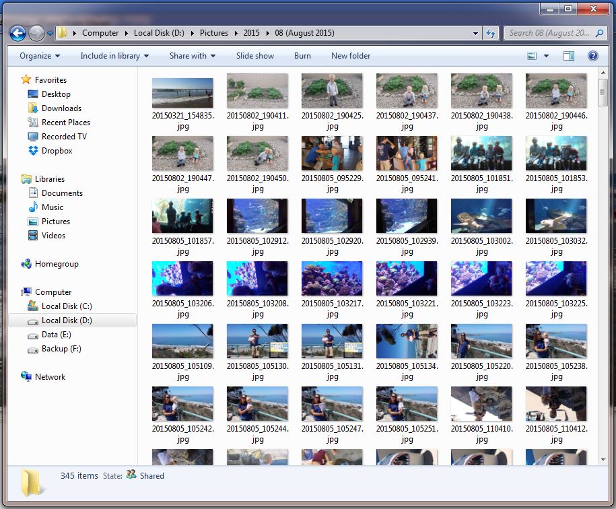Image resolution: width=616 pixels, height=509 pixels.
Task: Go back with the Back arrow button
Action: coord(18,34)
